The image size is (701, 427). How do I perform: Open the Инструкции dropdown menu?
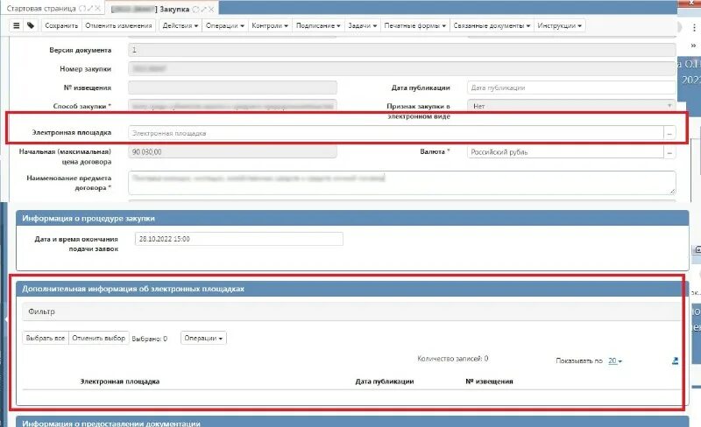[559, 25]
